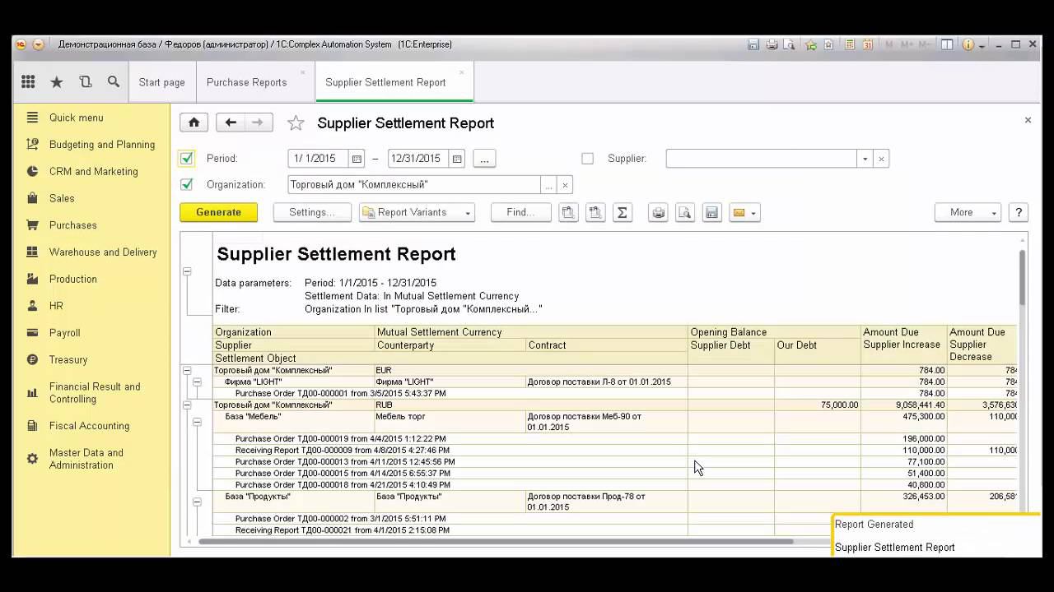Screen dimensions: 1054x592
Task: Toggle the Organization checkbox
Action: (x=187, y=185)
